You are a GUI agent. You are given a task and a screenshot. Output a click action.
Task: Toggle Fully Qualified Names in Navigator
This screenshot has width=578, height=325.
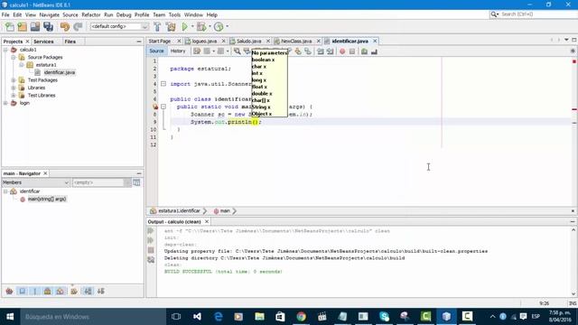click(x=74, y=291)
